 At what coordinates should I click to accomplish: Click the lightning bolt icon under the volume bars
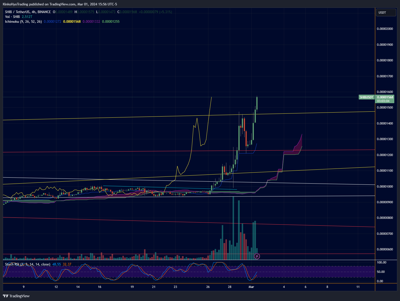(257, 256)
